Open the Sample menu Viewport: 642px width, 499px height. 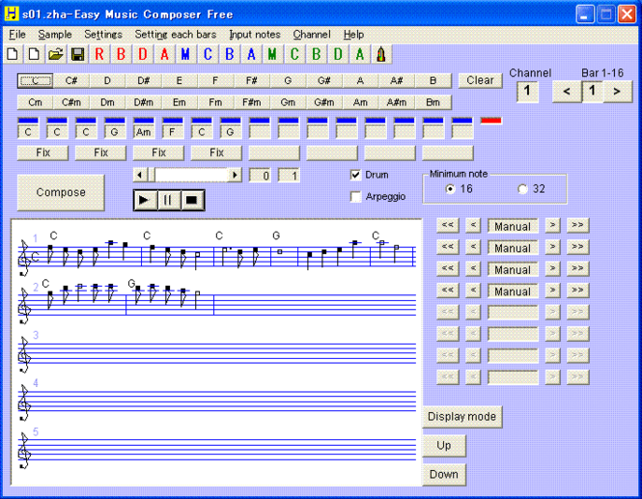(55, 34)
